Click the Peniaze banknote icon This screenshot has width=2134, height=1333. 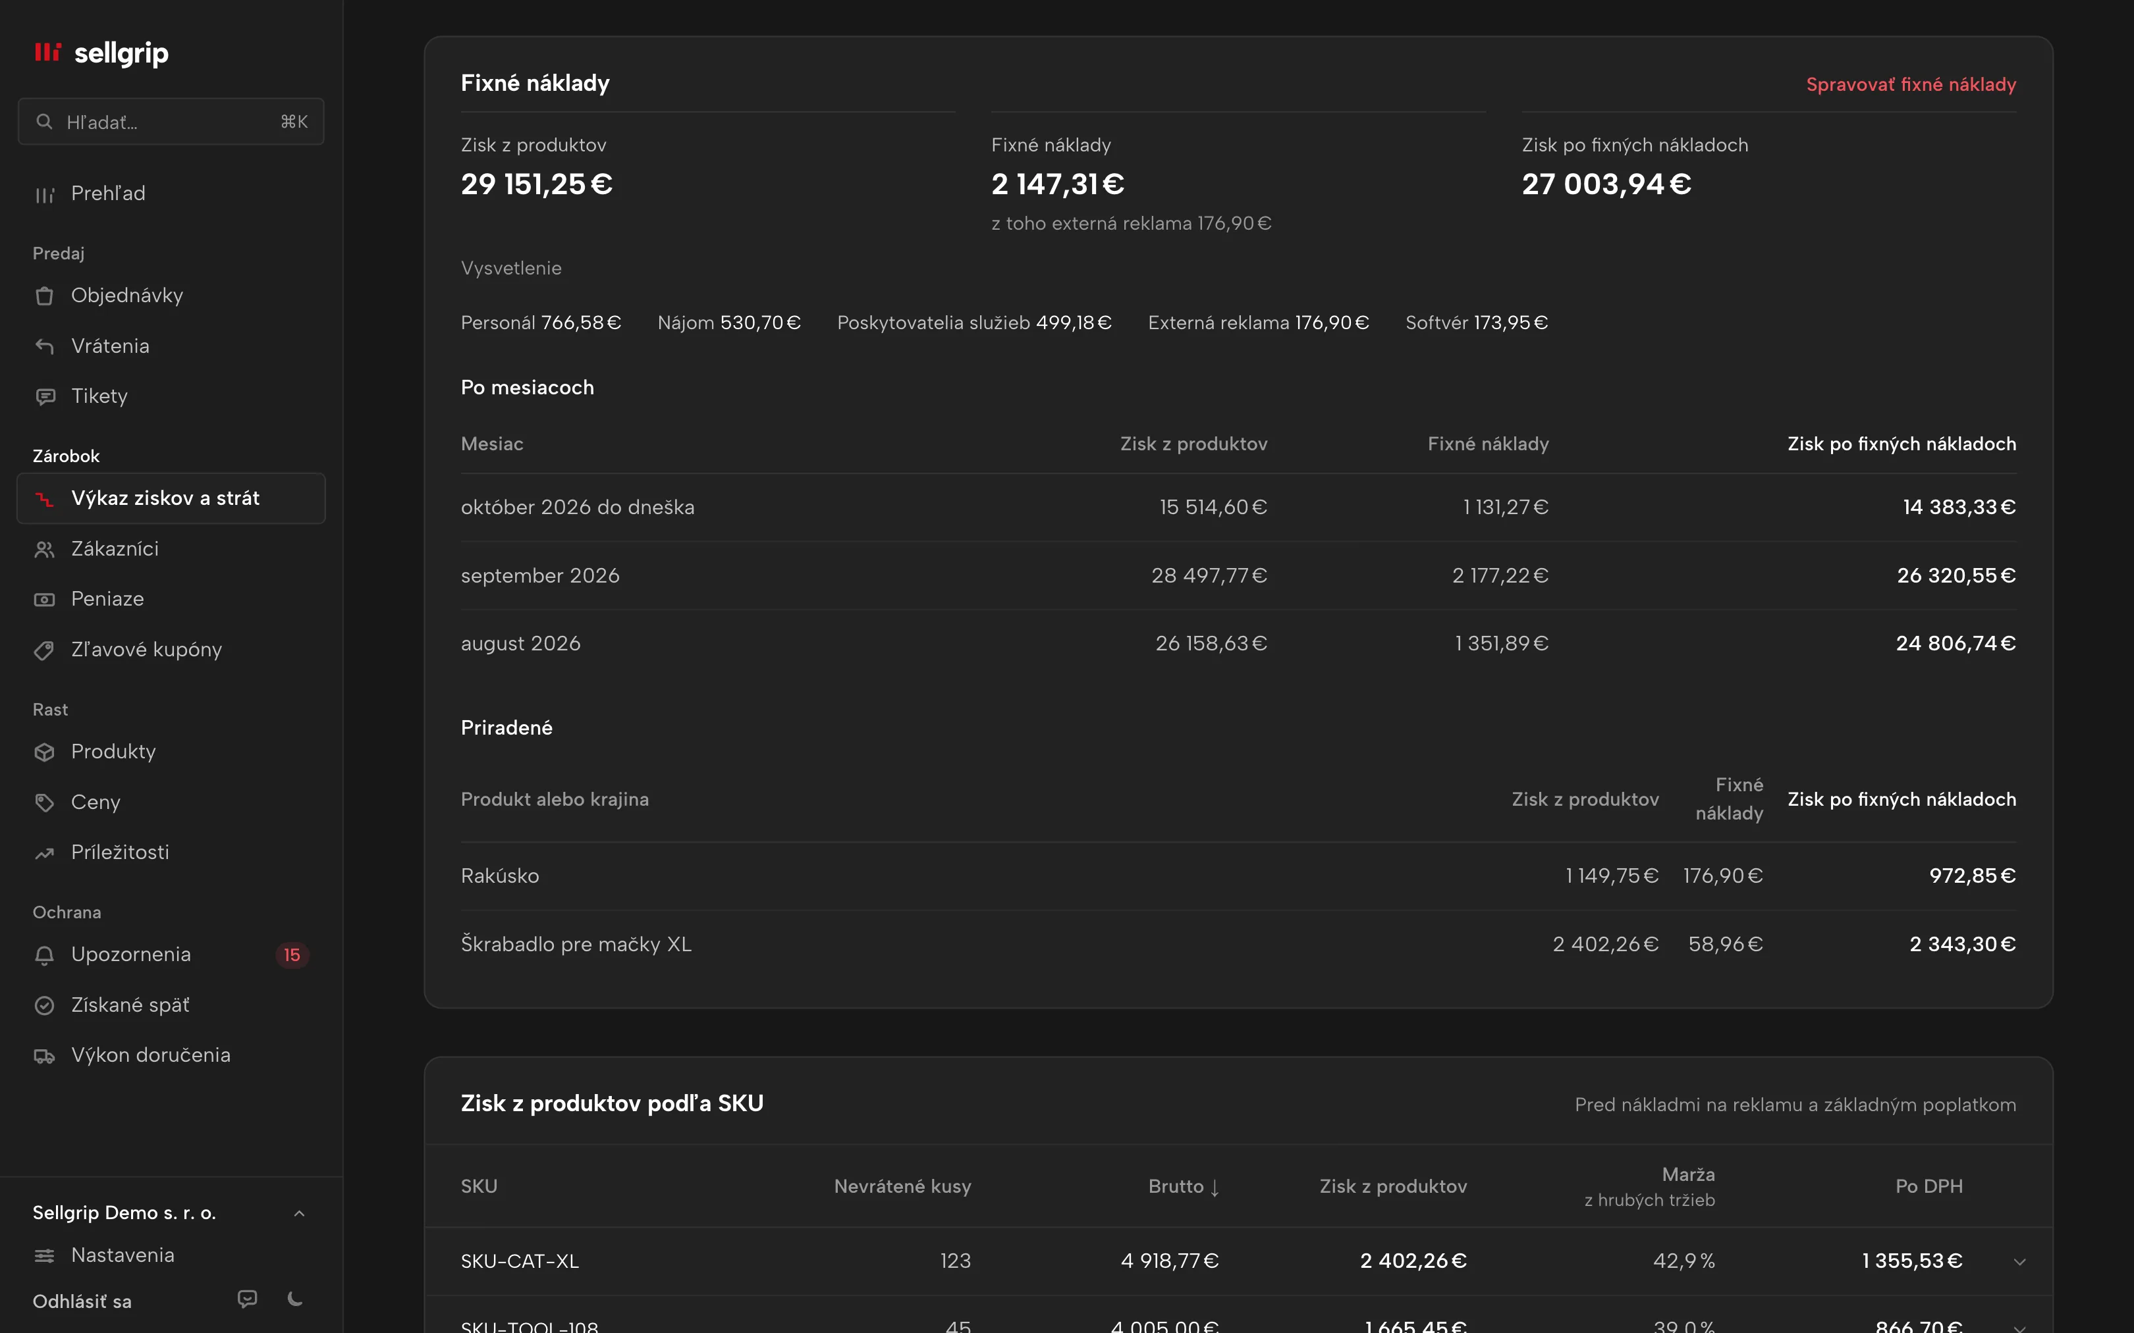(x=44, y=600)
